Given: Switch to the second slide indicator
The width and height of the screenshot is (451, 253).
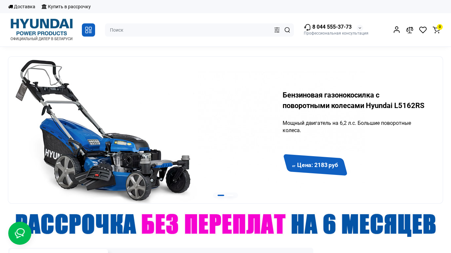Looking at the screenshot, I should point(230,195).
